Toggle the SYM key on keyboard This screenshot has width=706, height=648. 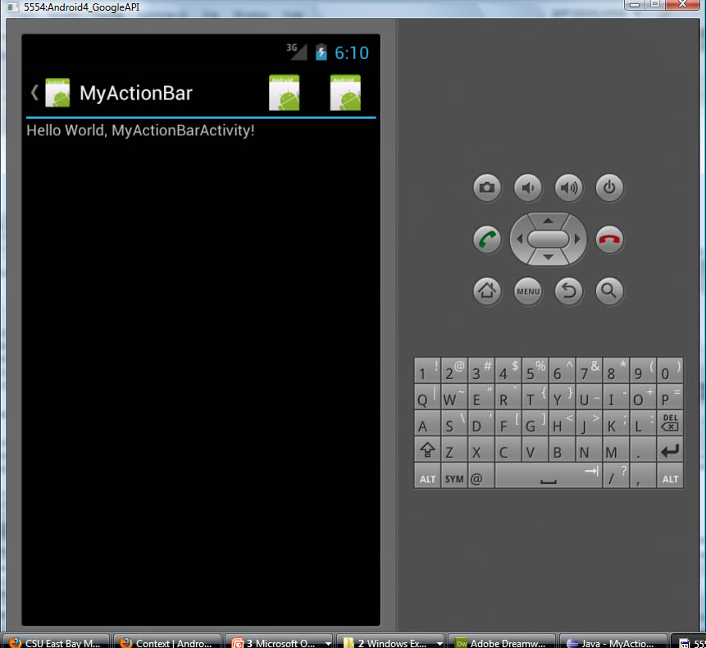(x=453, y=477)
